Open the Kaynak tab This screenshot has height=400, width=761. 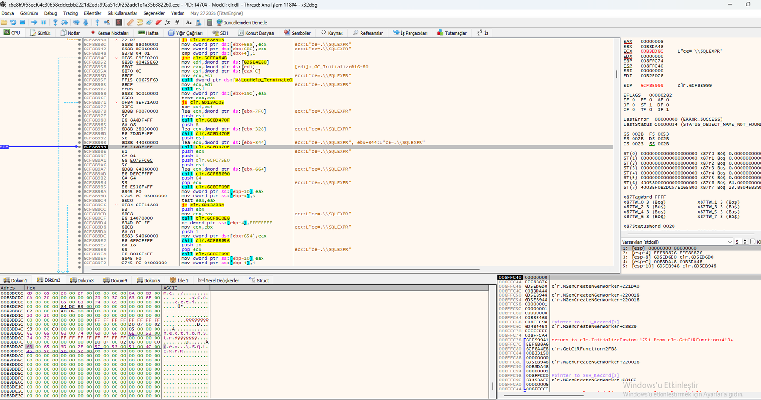[x=332, y=33]
